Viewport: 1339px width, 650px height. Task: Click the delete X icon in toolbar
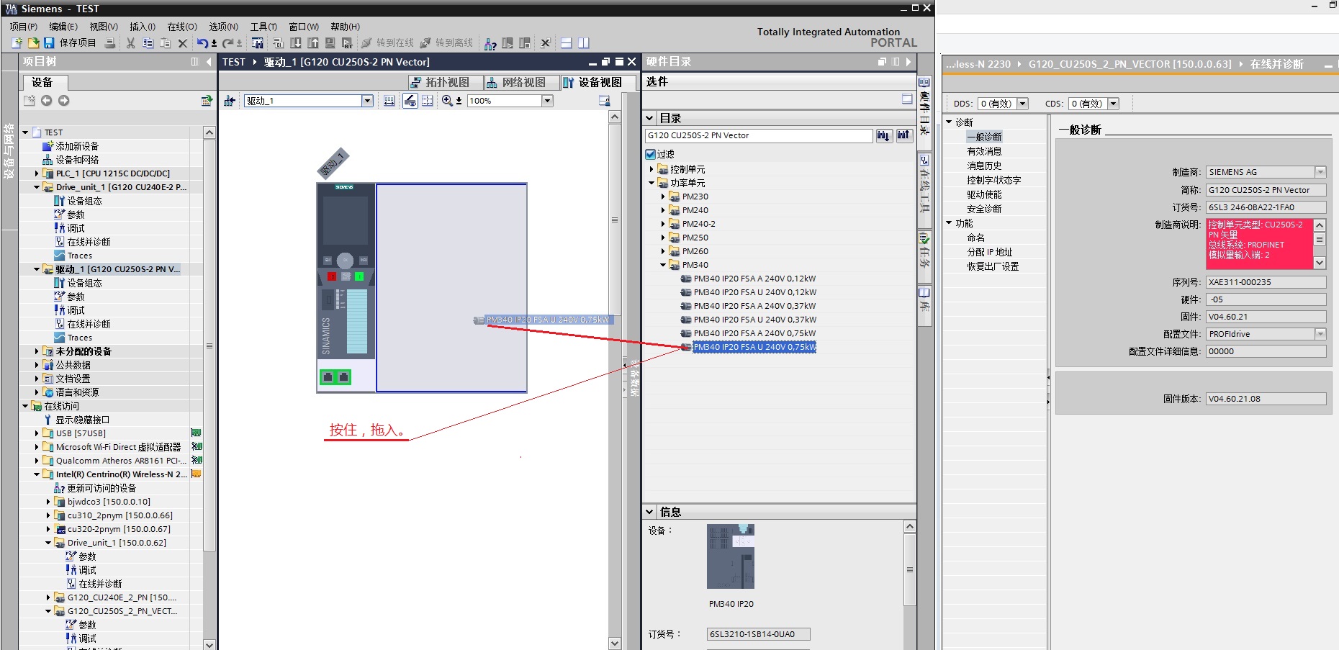(183, 43)
